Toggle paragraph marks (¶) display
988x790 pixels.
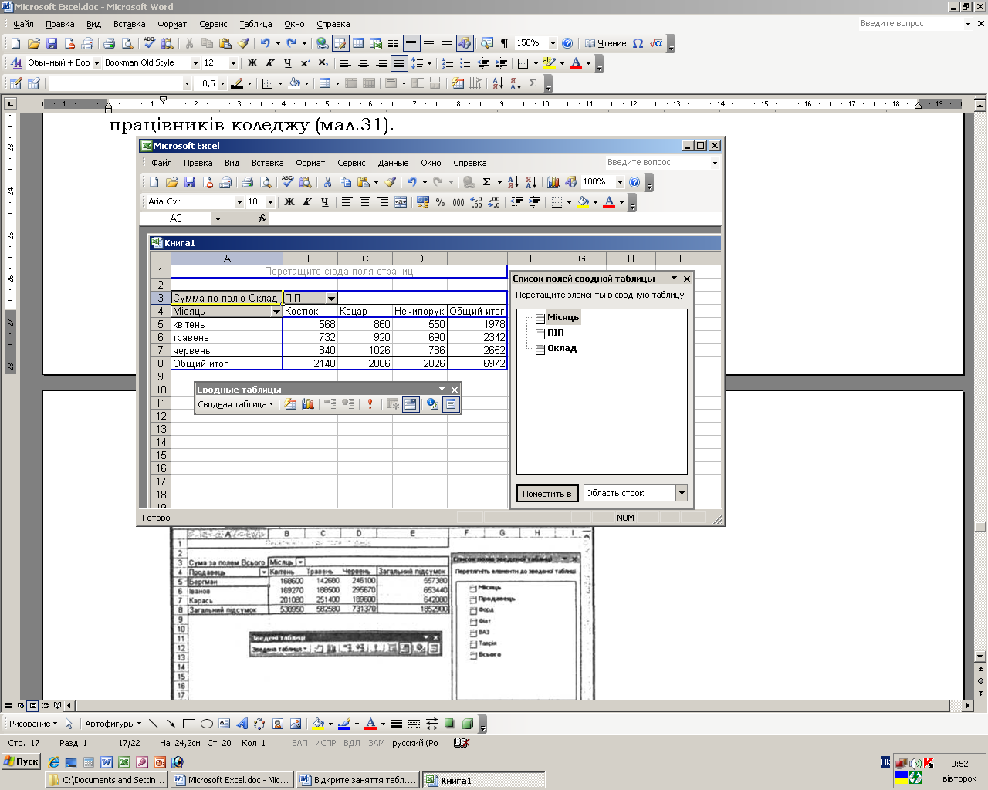tap(504, 43)
